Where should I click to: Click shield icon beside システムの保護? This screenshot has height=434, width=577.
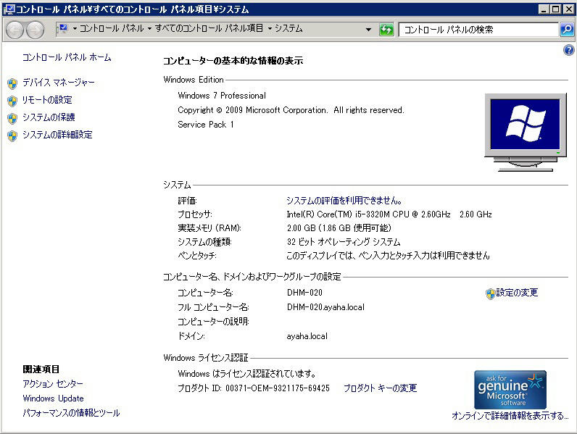(12, 118)
